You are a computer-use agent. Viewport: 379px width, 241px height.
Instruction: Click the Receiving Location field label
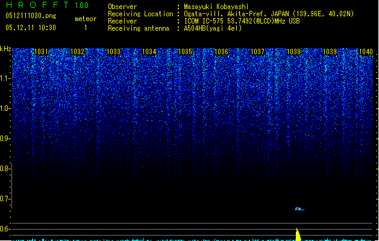(x=140, y=14)
